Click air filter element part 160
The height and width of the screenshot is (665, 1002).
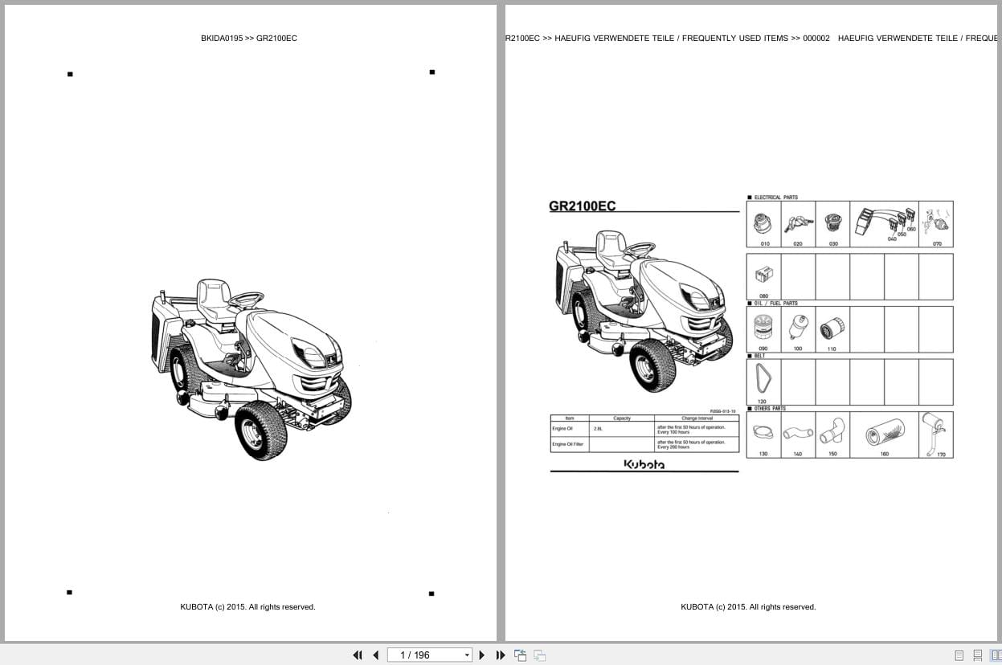point(884,434)
